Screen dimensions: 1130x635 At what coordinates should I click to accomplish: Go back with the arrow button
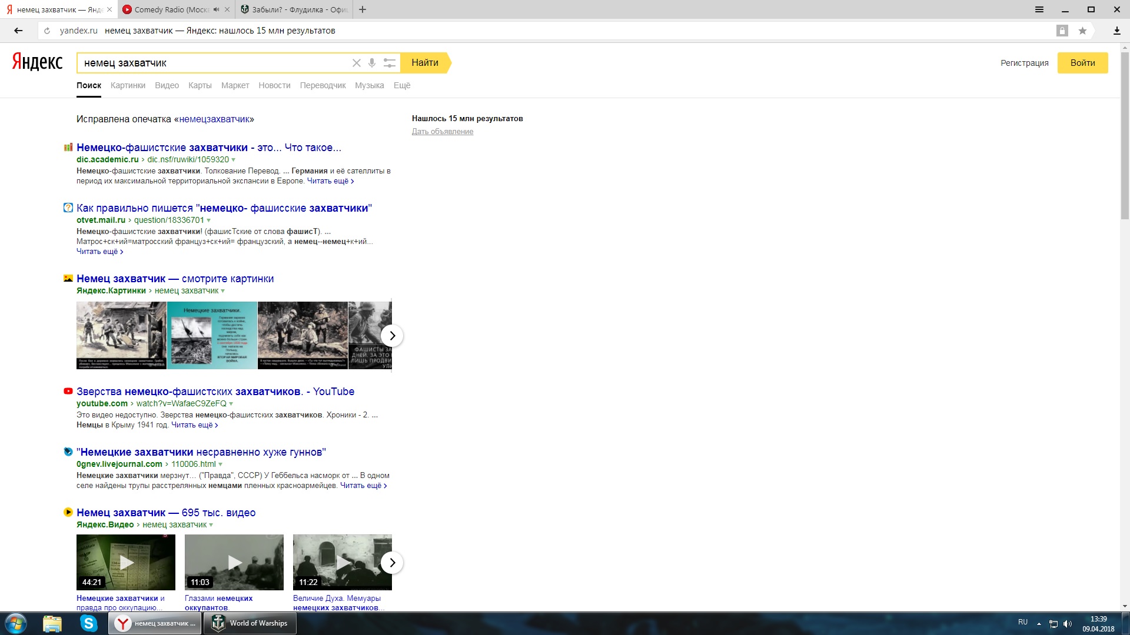pyautogui.click(x=18, y=31)
